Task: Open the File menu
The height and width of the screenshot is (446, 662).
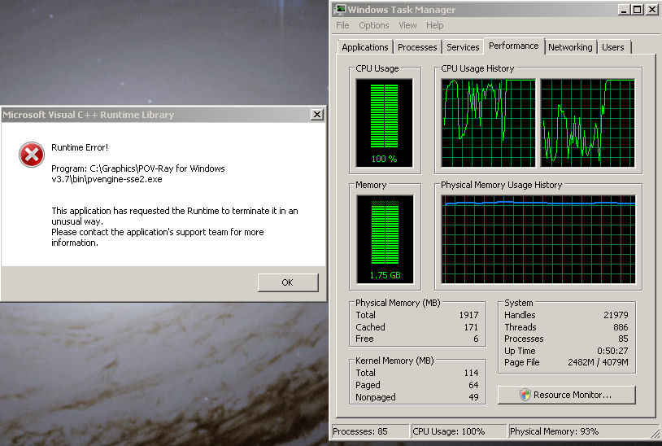Action: [x=342, y=25]
